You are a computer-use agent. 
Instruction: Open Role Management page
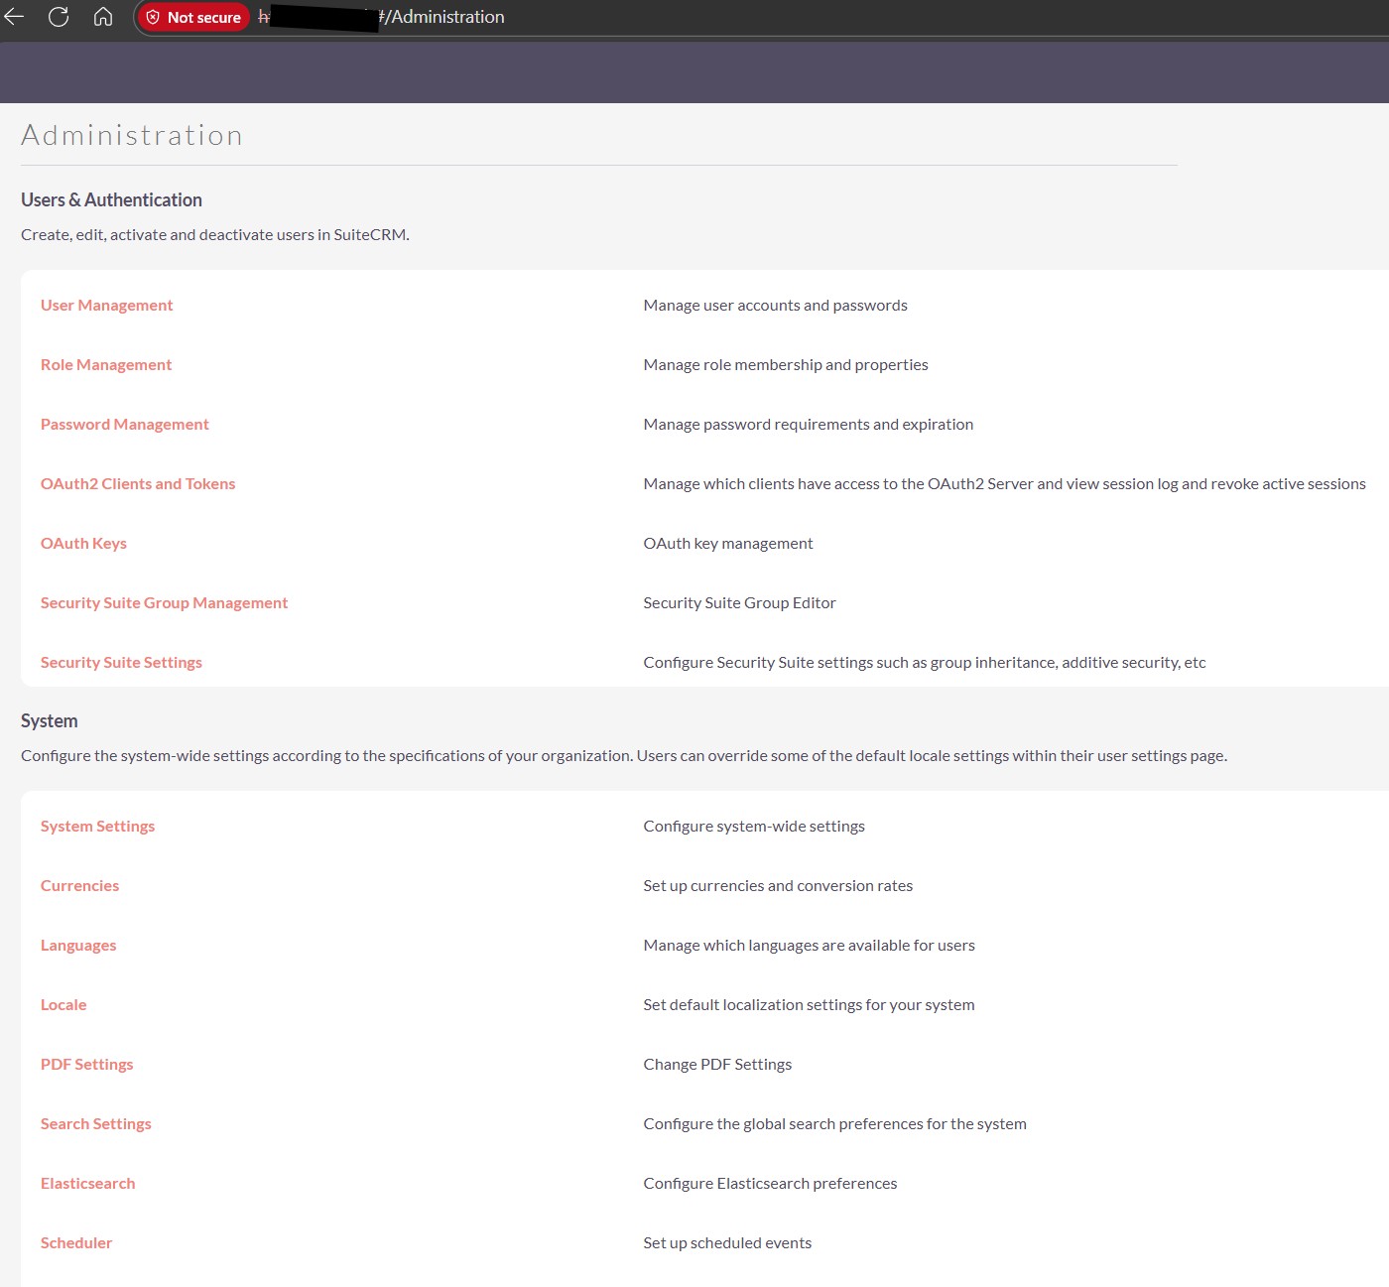[106, 365]
